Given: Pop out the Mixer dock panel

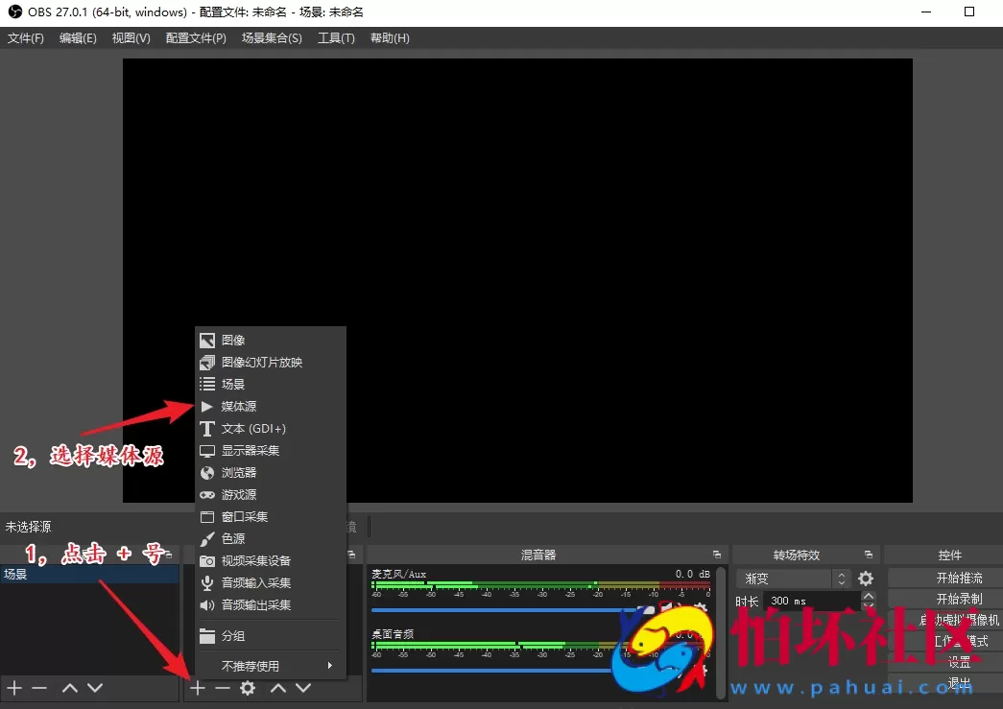Looking at the screenshot, I should tap(717, 555).
